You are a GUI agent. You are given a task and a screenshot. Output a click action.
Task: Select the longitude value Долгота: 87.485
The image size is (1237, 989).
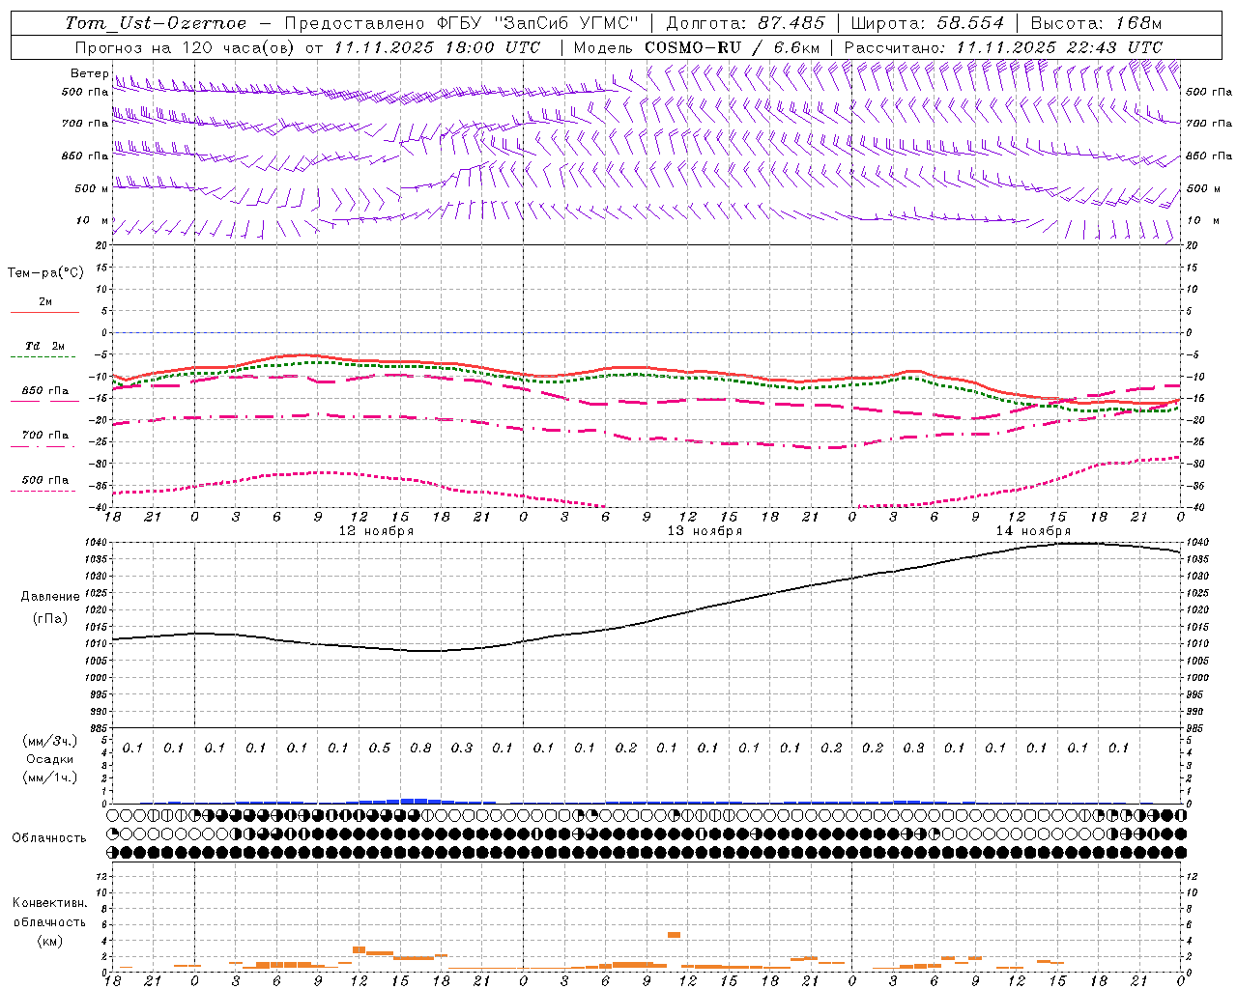(746, 23)
